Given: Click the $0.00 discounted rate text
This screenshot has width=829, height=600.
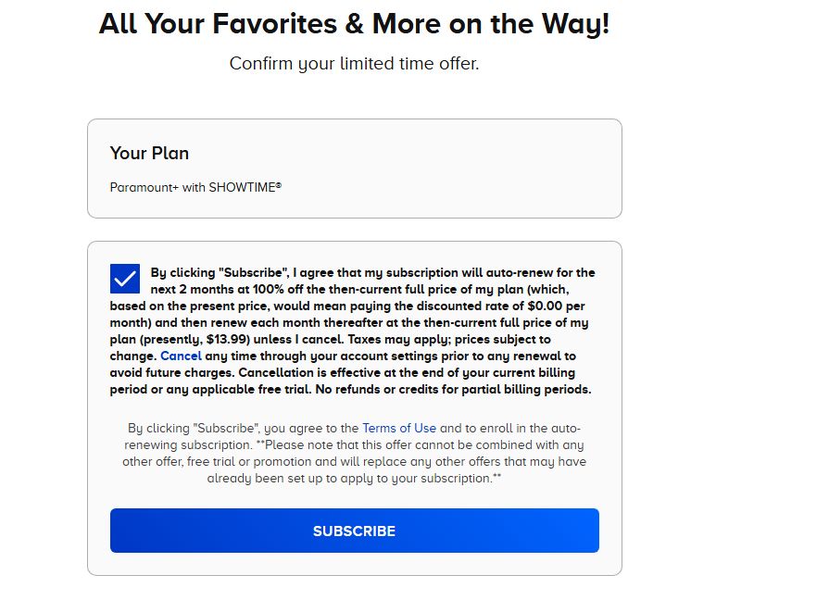Looking at the screenshot, I should click(x=545, y=306).
